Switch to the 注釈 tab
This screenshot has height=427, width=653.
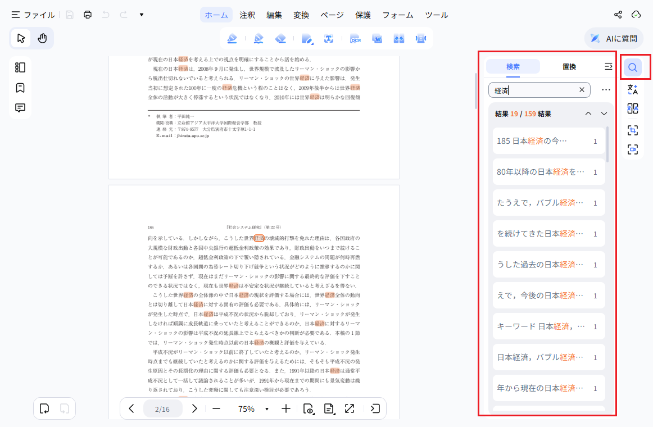247,15
